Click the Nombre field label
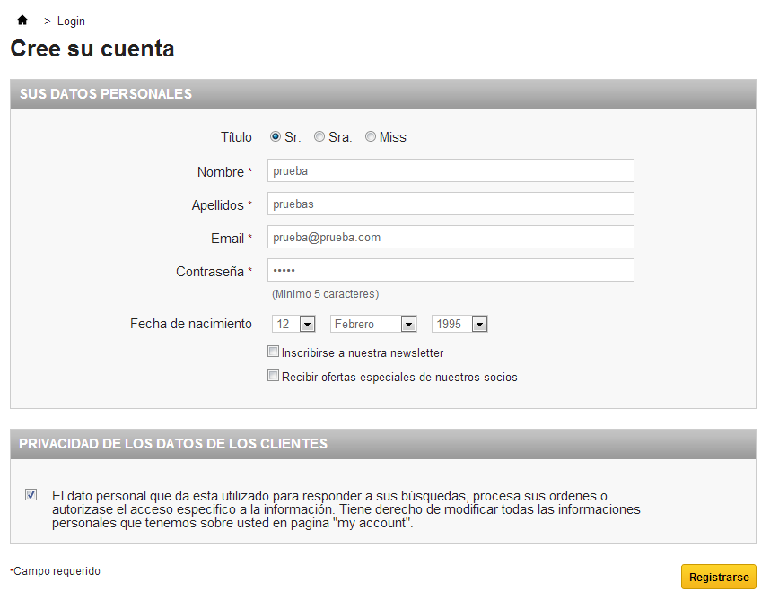This screenshot has width=770, height=591. tap(225, 172)
